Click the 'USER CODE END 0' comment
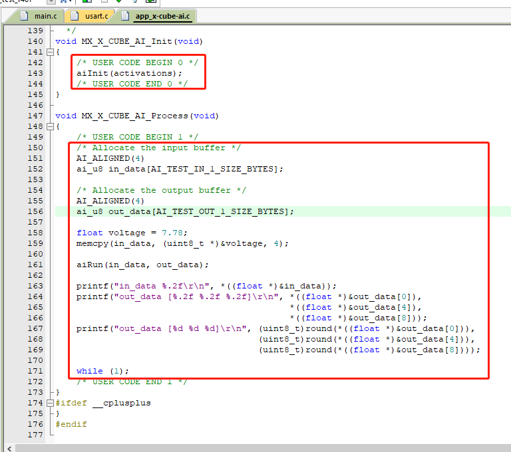This screenshot has height=452, width=511. pos(132,84)
